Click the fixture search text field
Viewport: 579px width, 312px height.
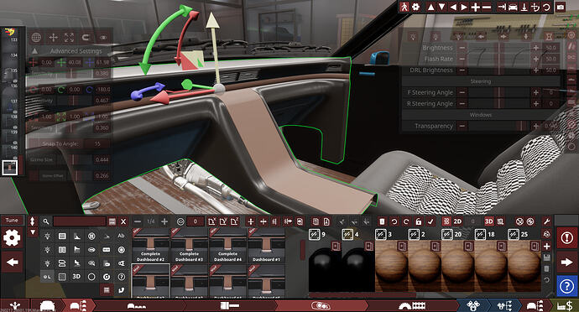click(80, 221)
